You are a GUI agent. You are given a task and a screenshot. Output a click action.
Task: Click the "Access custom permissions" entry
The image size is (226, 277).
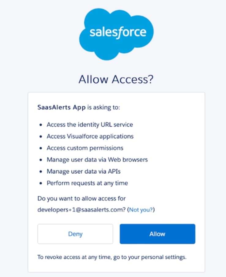coord(85,148)
